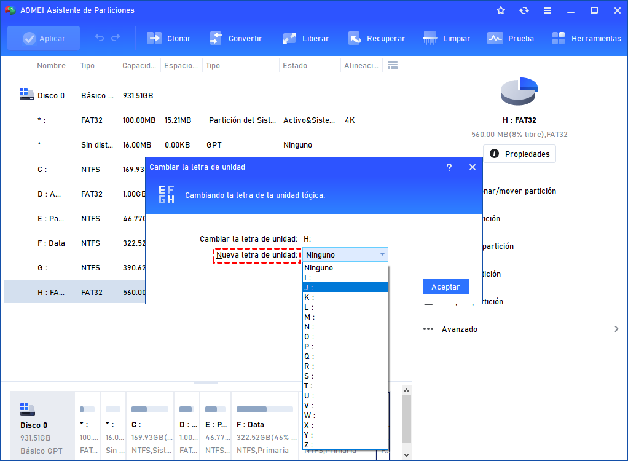Click the Estado column header
The height and width of the screenshot is (461, 628).
click(x=295, y=66)
